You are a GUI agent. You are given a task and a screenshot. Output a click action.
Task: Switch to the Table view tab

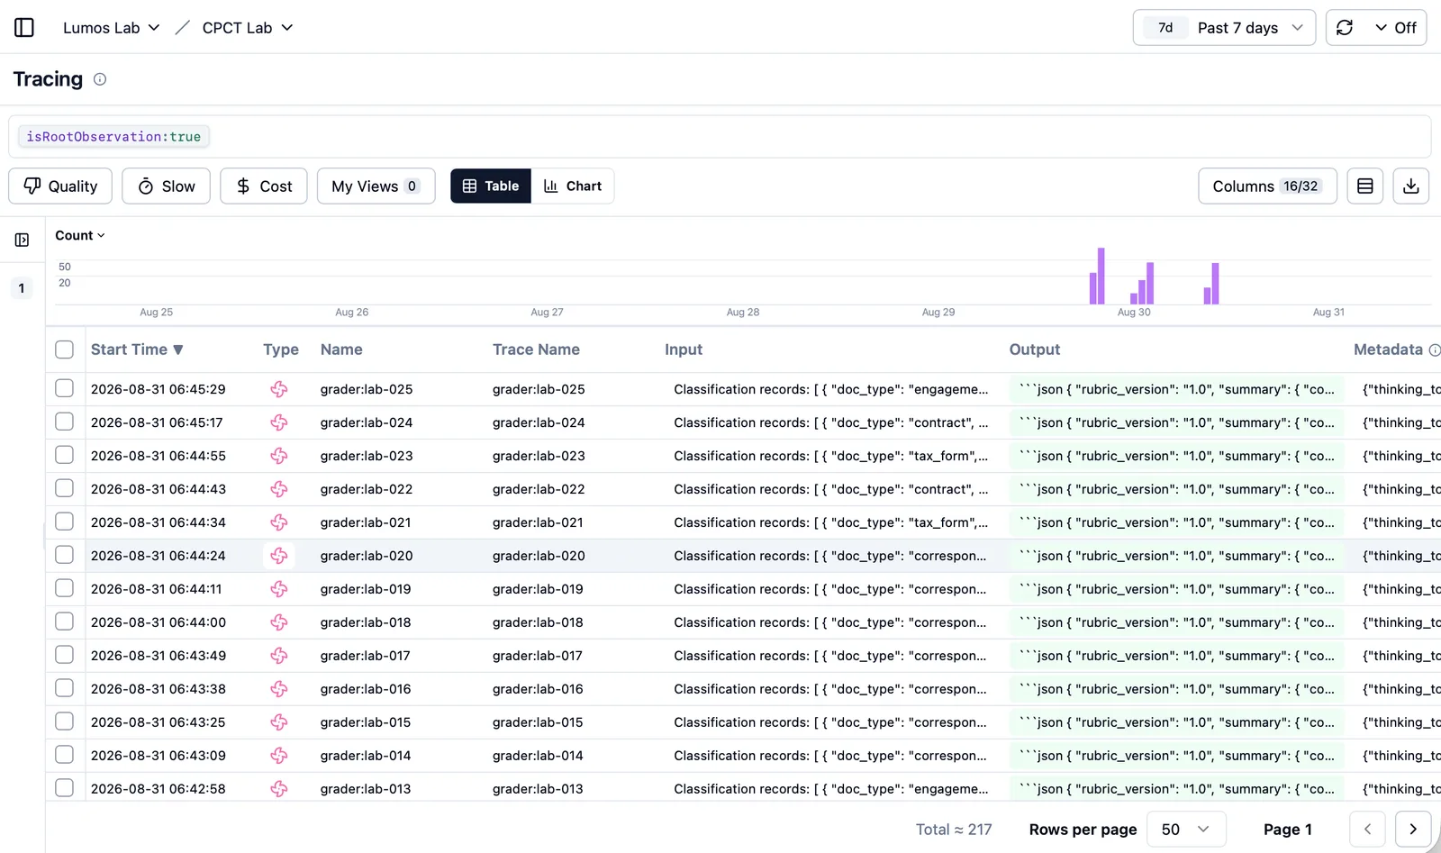click(x=491, y=186)
